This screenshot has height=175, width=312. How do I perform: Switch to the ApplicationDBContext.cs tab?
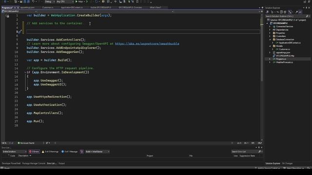[x=72, y=8]
